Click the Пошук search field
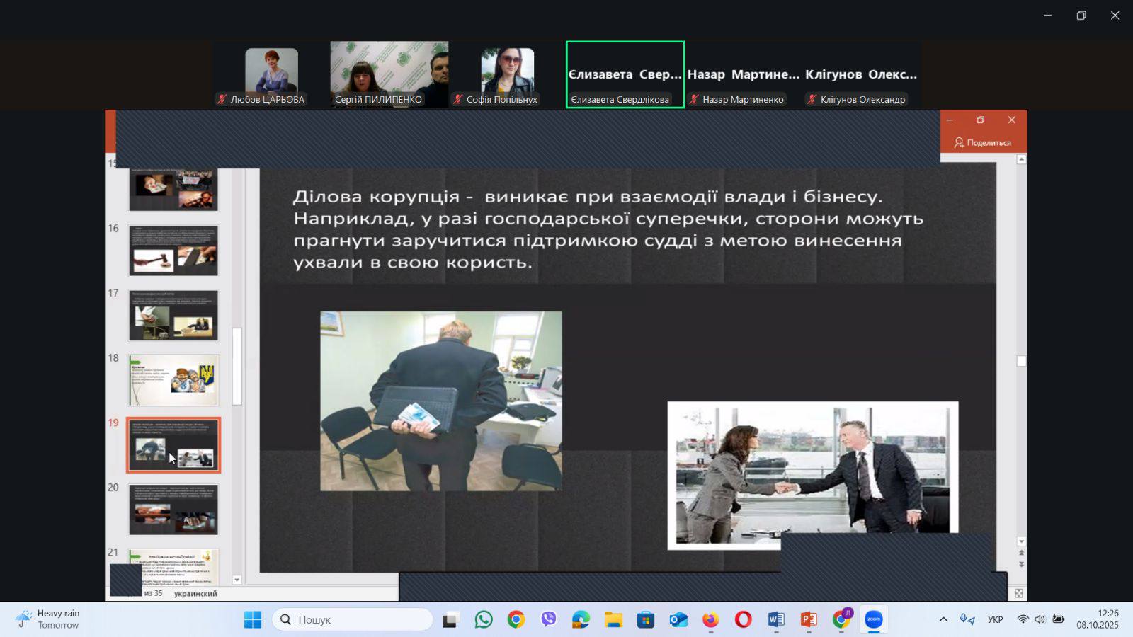 tap(353, 620)
